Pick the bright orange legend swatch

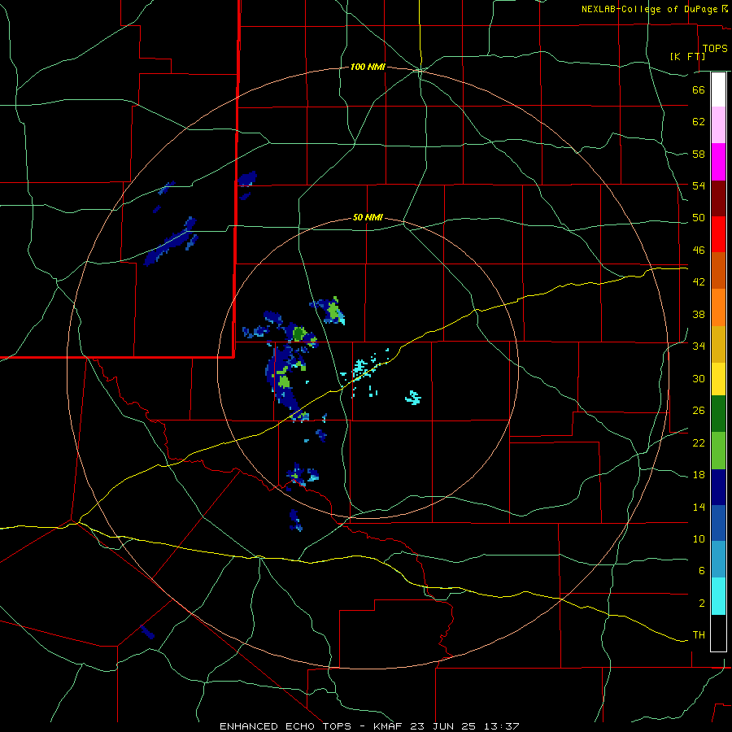click(718, 307)
